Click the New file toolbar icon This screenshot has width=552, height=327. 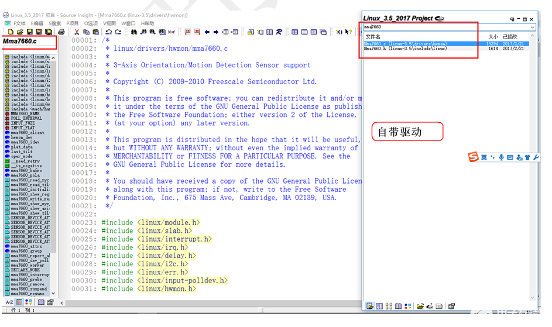[11, 32]
